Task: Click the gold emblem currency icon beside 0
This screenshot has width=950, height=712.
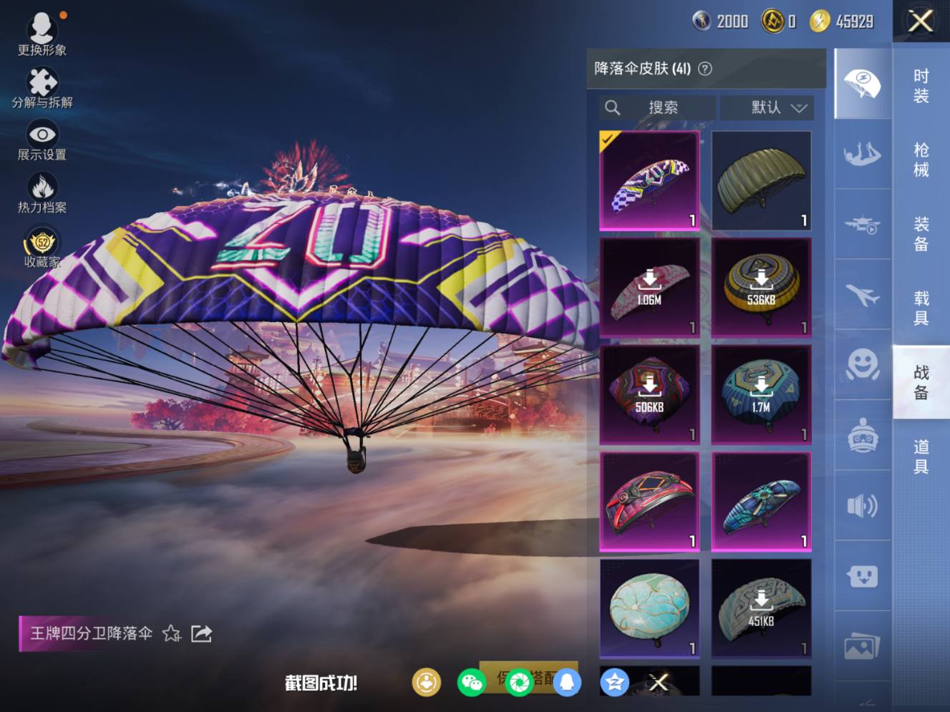Action: [x=772, y=21]
